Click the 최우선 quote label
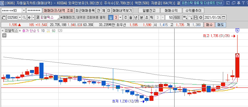This screenshot has height=107, width=248. pos(121,25)
